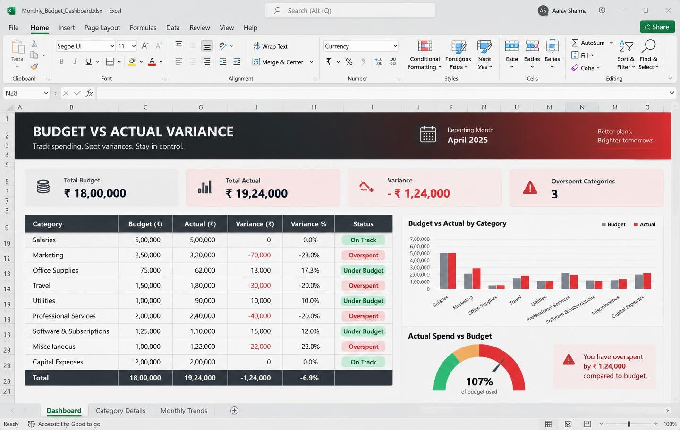Image resolution: width=680 pixels, height=430 pixels.
Task: Click the AutoSum button
Action: coord(588,43)
